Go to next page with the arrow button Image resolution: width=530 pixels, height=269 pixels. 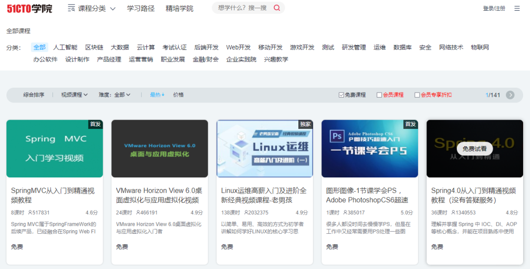tap(510, 95)
